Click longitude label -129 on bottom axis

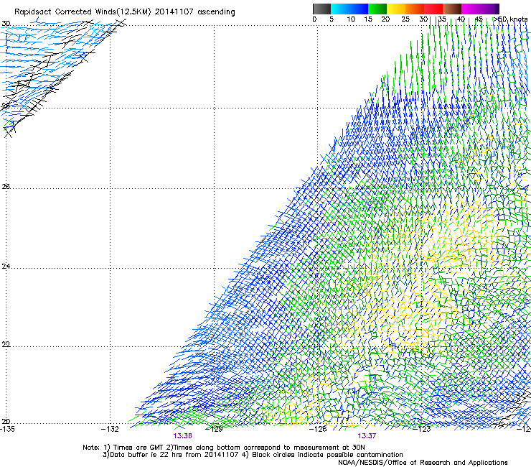(x=214, y=429)
